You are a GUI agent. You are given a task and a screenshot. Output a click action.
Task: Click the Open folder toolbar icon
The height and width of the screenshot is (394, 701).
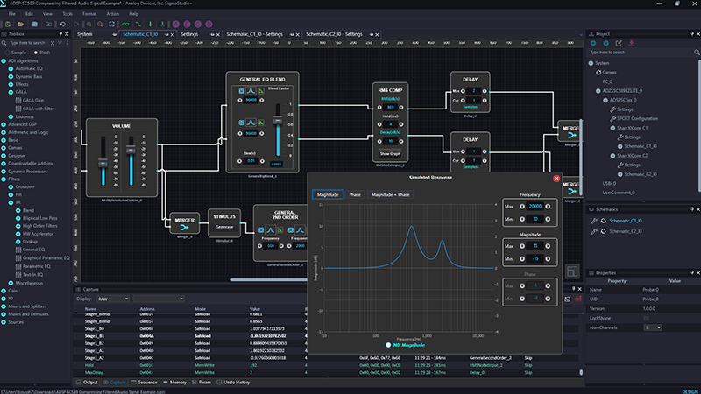pyautogui.click(x=22, y=25)
